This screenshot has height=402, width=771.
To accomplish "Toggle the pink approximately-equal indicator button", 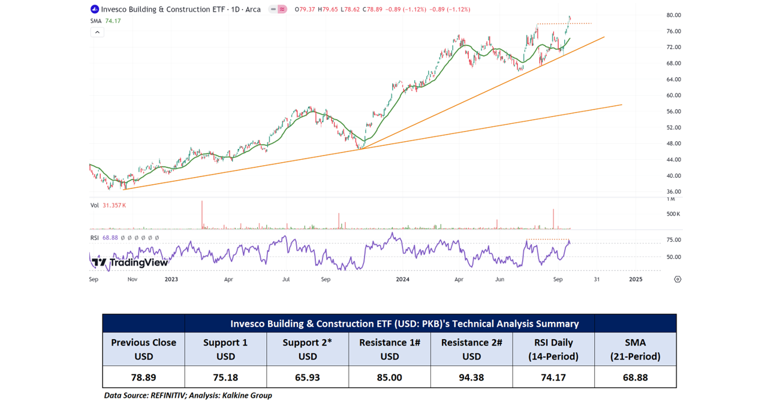I will point(282,10).
